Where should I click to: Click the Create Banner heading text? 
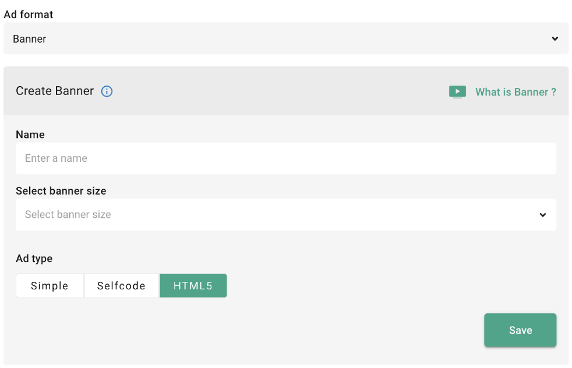tap(55, 91)
